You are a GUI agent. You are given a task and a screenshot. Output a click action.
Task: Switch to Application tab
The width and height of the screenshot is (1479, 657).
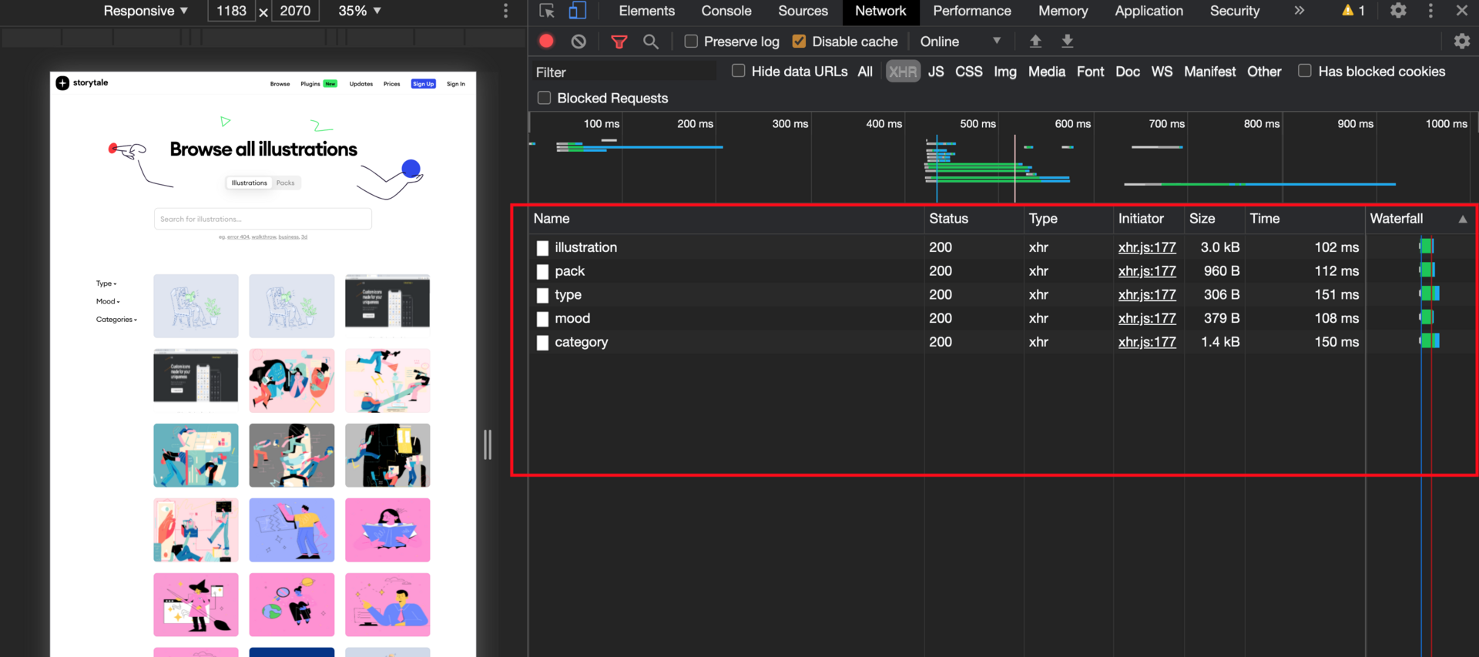coord(1149,11)
